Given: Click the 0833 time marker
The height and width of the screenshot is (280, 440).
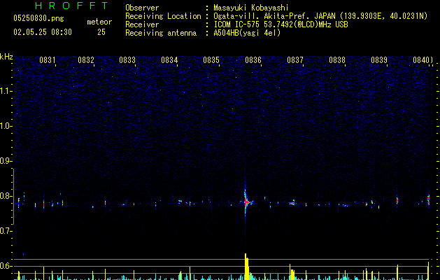Looking at the screenshot, I should [x=127, y=60].
